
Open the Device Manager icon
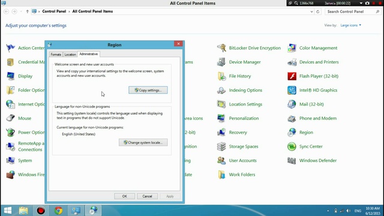pyautogui.click(x=221, y=62)
